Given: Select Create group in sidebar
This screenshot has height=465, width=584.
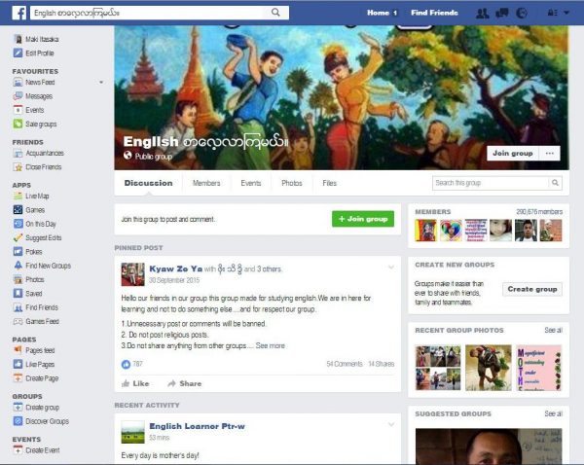Looking at the screenshot, I should [x=36, y=408].
